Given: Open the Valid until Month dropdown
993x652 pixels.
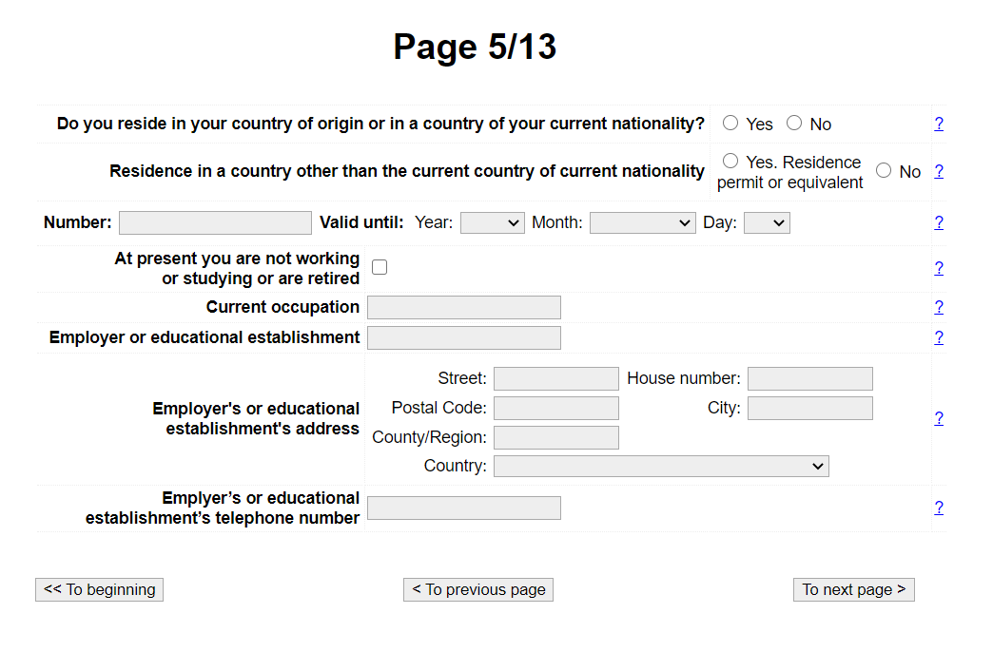Looking at the screenshot, I should tap(642, 222).
